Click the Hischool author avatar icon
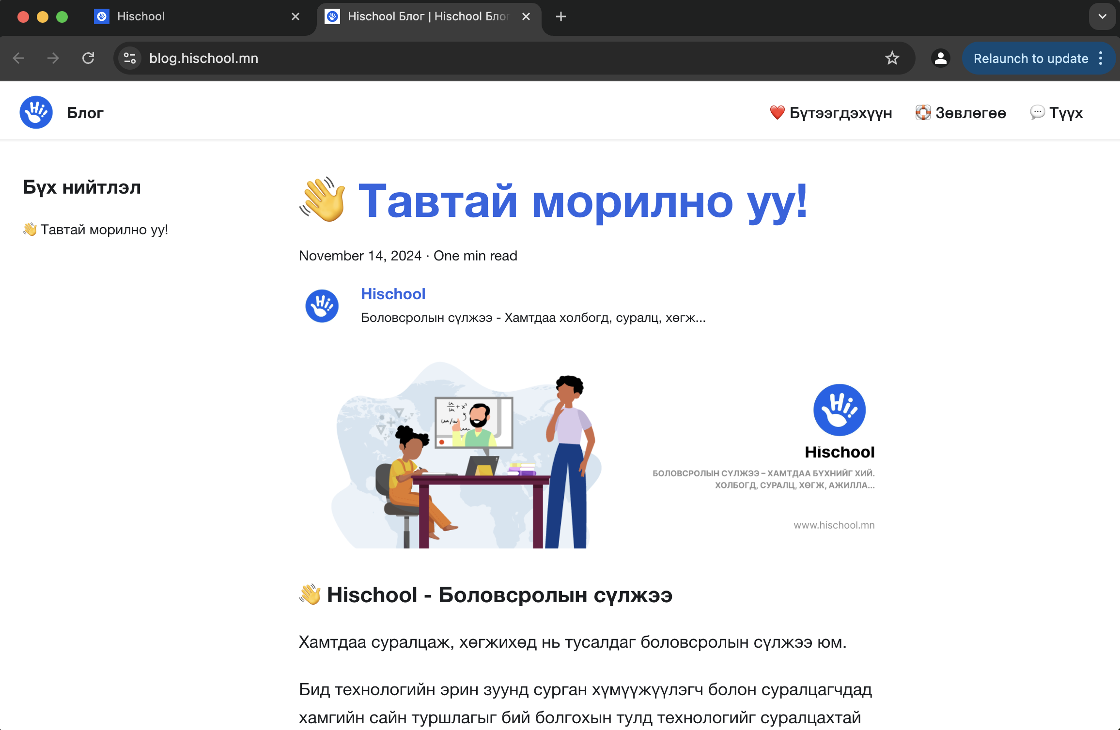This screenshot has height=730, width=1120. (322, 306)
